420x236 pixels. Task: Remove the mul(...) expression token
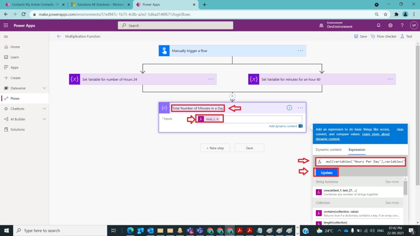coord(217,119)
